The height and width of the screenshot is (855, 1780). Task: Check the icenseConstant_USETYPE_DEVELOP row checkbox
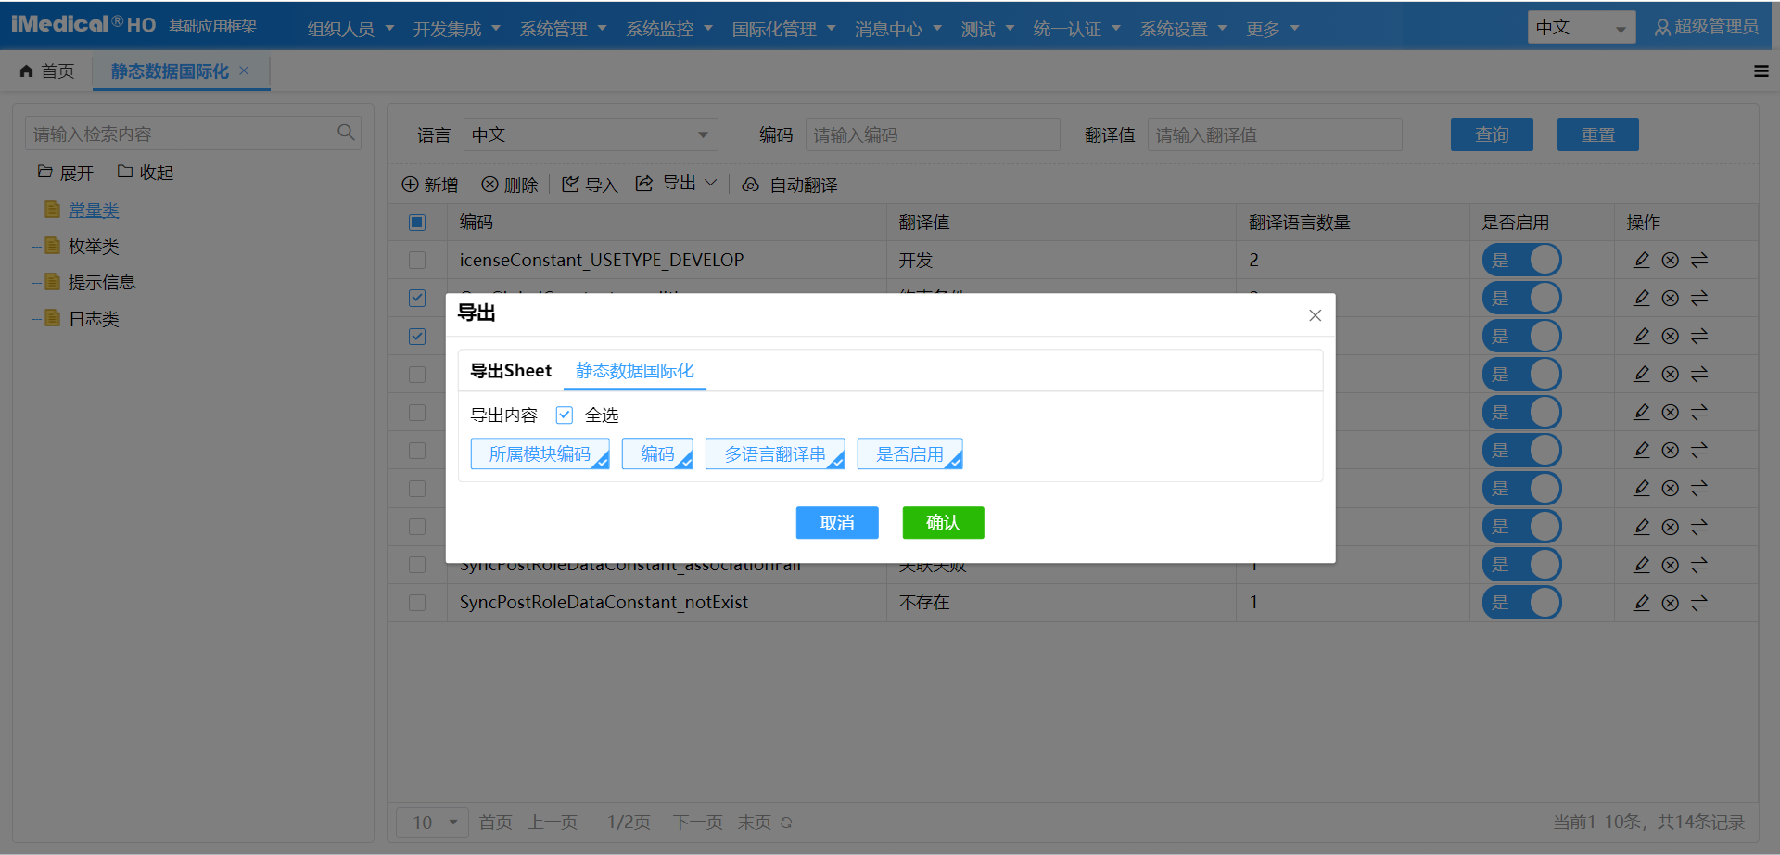417,260
